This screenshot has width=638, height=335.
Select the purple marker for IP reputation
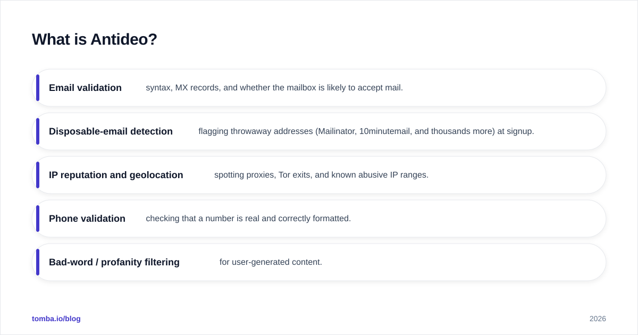[38, 175]
